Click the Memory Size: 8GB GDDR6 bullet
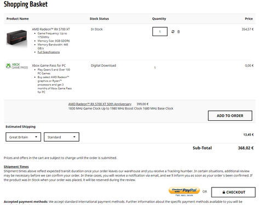 (54, 41)
